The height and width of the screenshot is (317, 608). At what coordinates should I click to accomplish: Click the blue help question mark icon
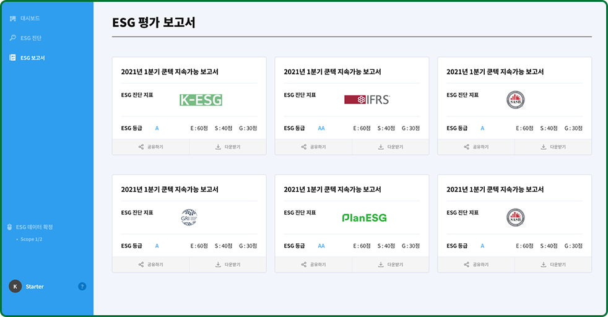pyautogui.click(x=82, y=287)
